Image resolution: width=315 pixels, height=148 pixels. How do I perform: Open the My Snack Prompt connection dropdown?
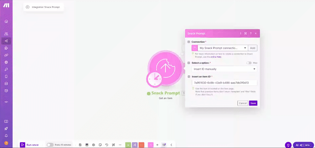click(x=223, y=48)
